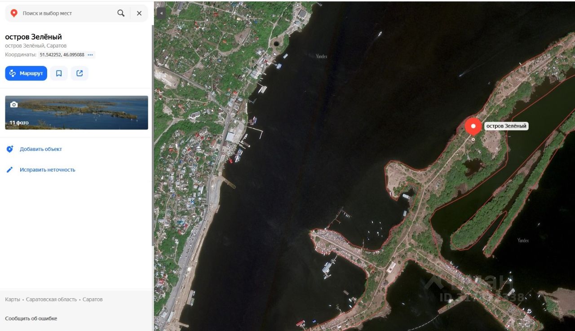This screenshot has height=331, width=575.
Task: Click Сообщить об ошибке link
Action: 31,318
